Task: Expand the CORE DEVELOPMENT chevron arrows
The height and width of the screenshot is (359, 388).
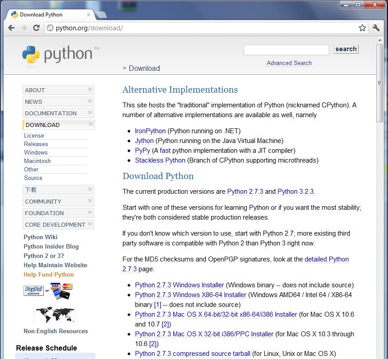Action: (x=90, y=224)
